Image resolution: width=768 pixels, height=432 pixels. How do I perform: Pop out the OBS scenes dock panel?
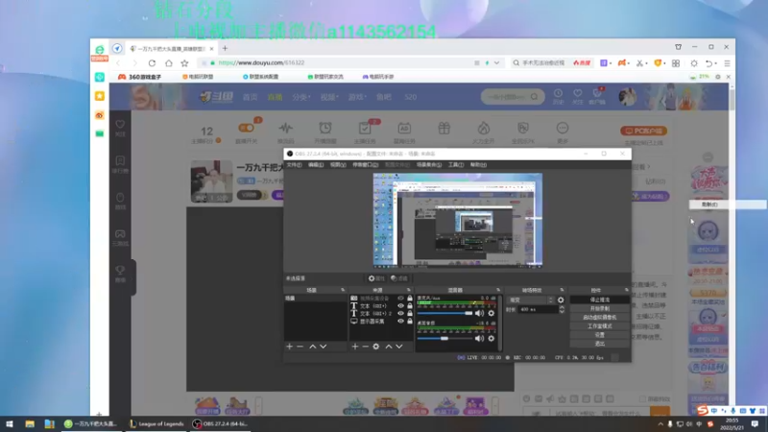click(343, 290)
